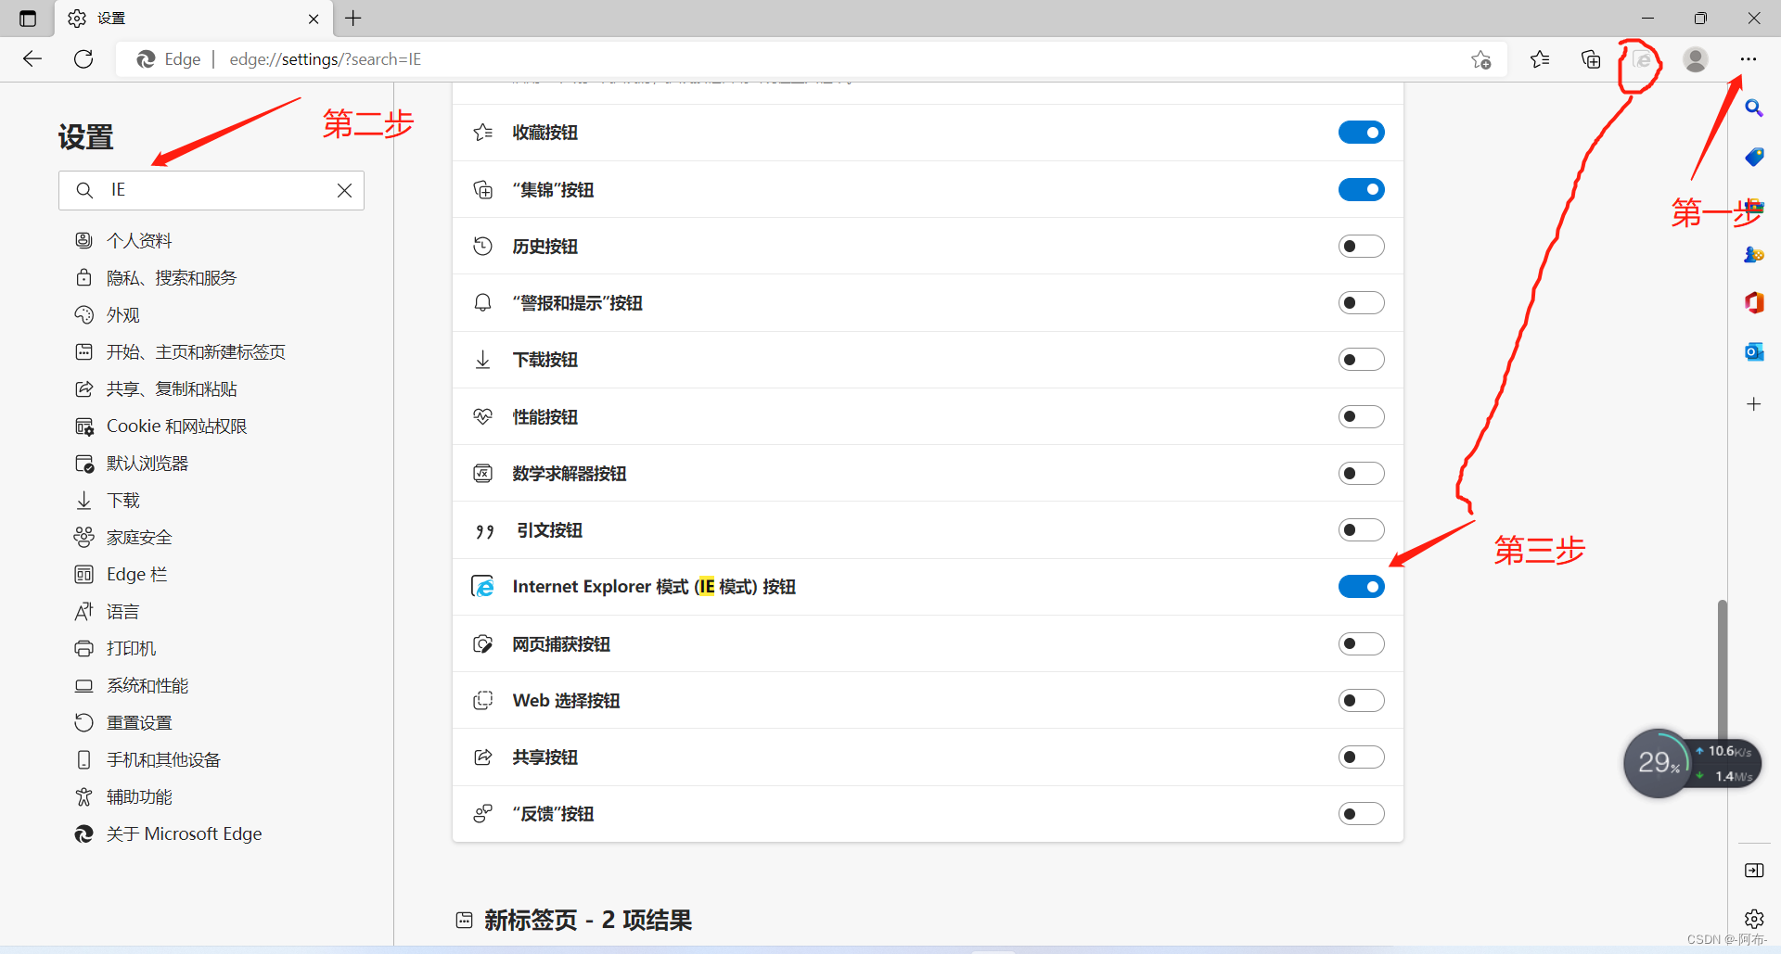
Task: Click the browser back arrow
Action: 32,59
